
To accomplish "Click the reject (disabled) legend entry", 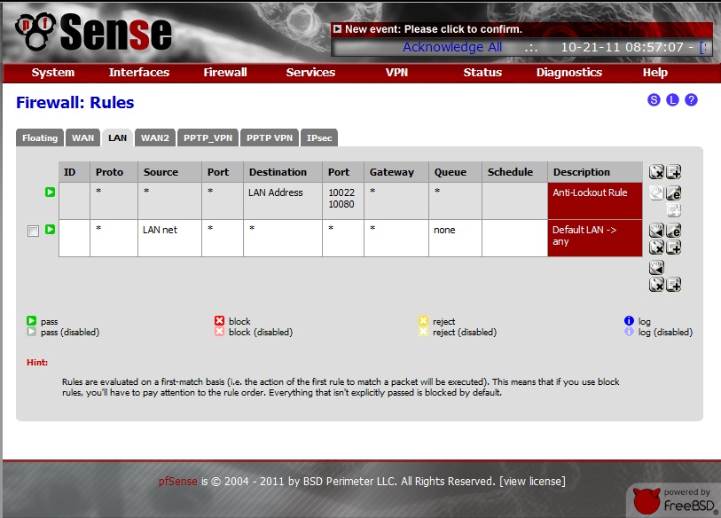I will click(458, 332).
